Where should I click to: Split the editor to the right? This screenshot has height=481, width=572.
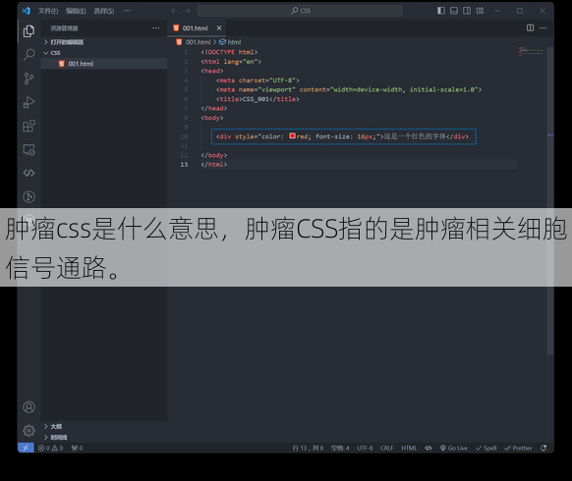530,27
